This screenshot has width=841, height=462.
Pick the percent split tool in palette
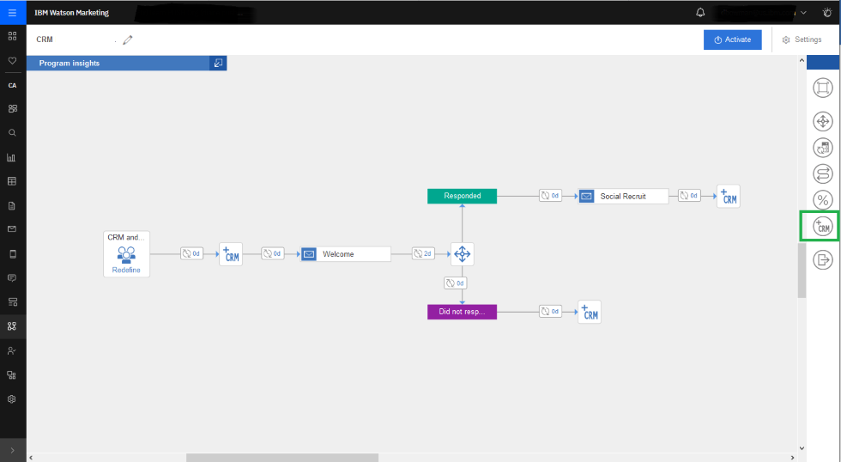(x=823, y=200)
